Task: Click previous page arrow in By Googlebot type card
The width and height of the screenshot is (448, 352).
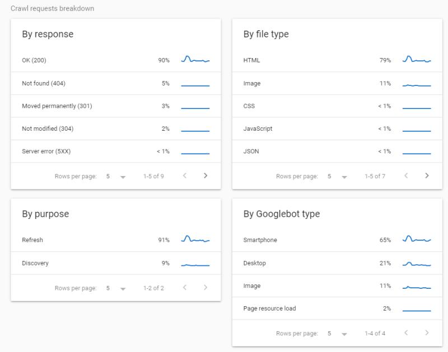Action: [x=406, y=334]
